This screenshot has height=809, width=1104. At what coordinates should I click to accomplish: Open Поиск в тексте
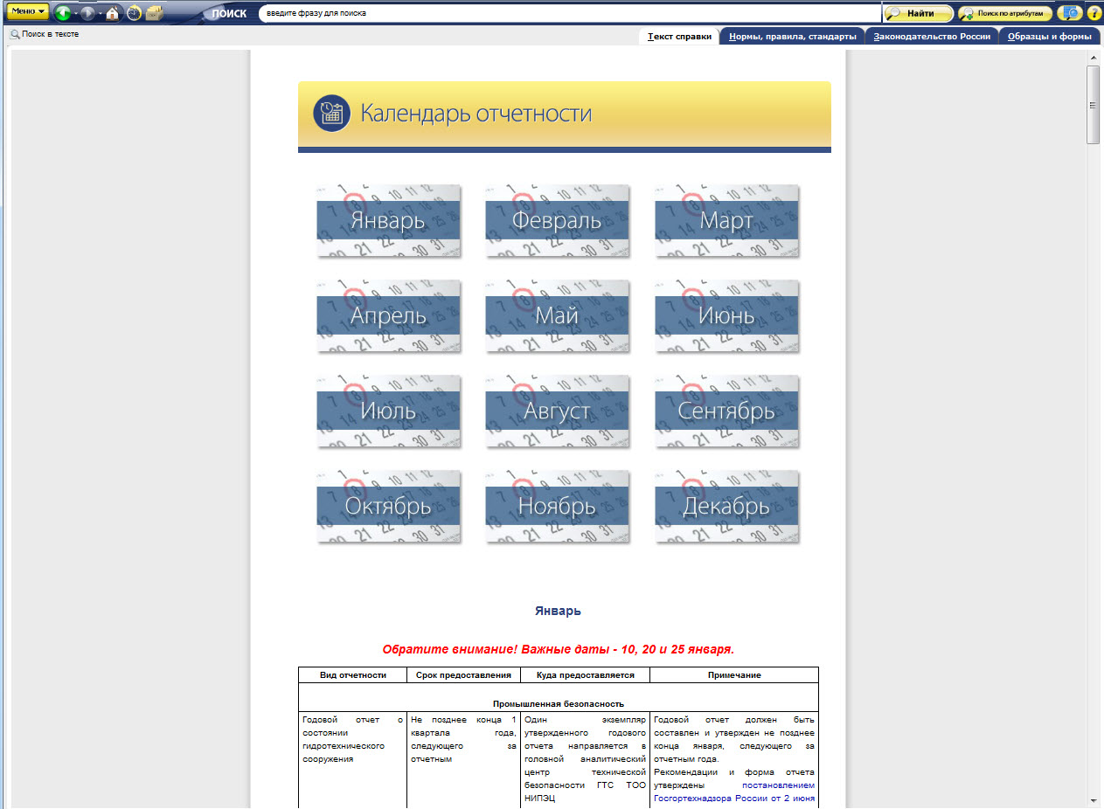tap(45, 34)
